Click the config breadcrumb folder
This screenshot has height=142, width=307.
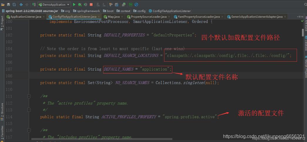click(x=139, y=11)
